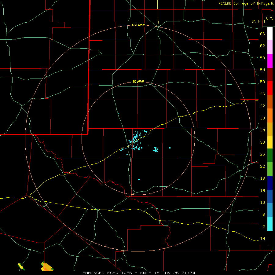Click the white swatch atop the tops legend
This screenshot has height=275, width=275.
[270, 34]
